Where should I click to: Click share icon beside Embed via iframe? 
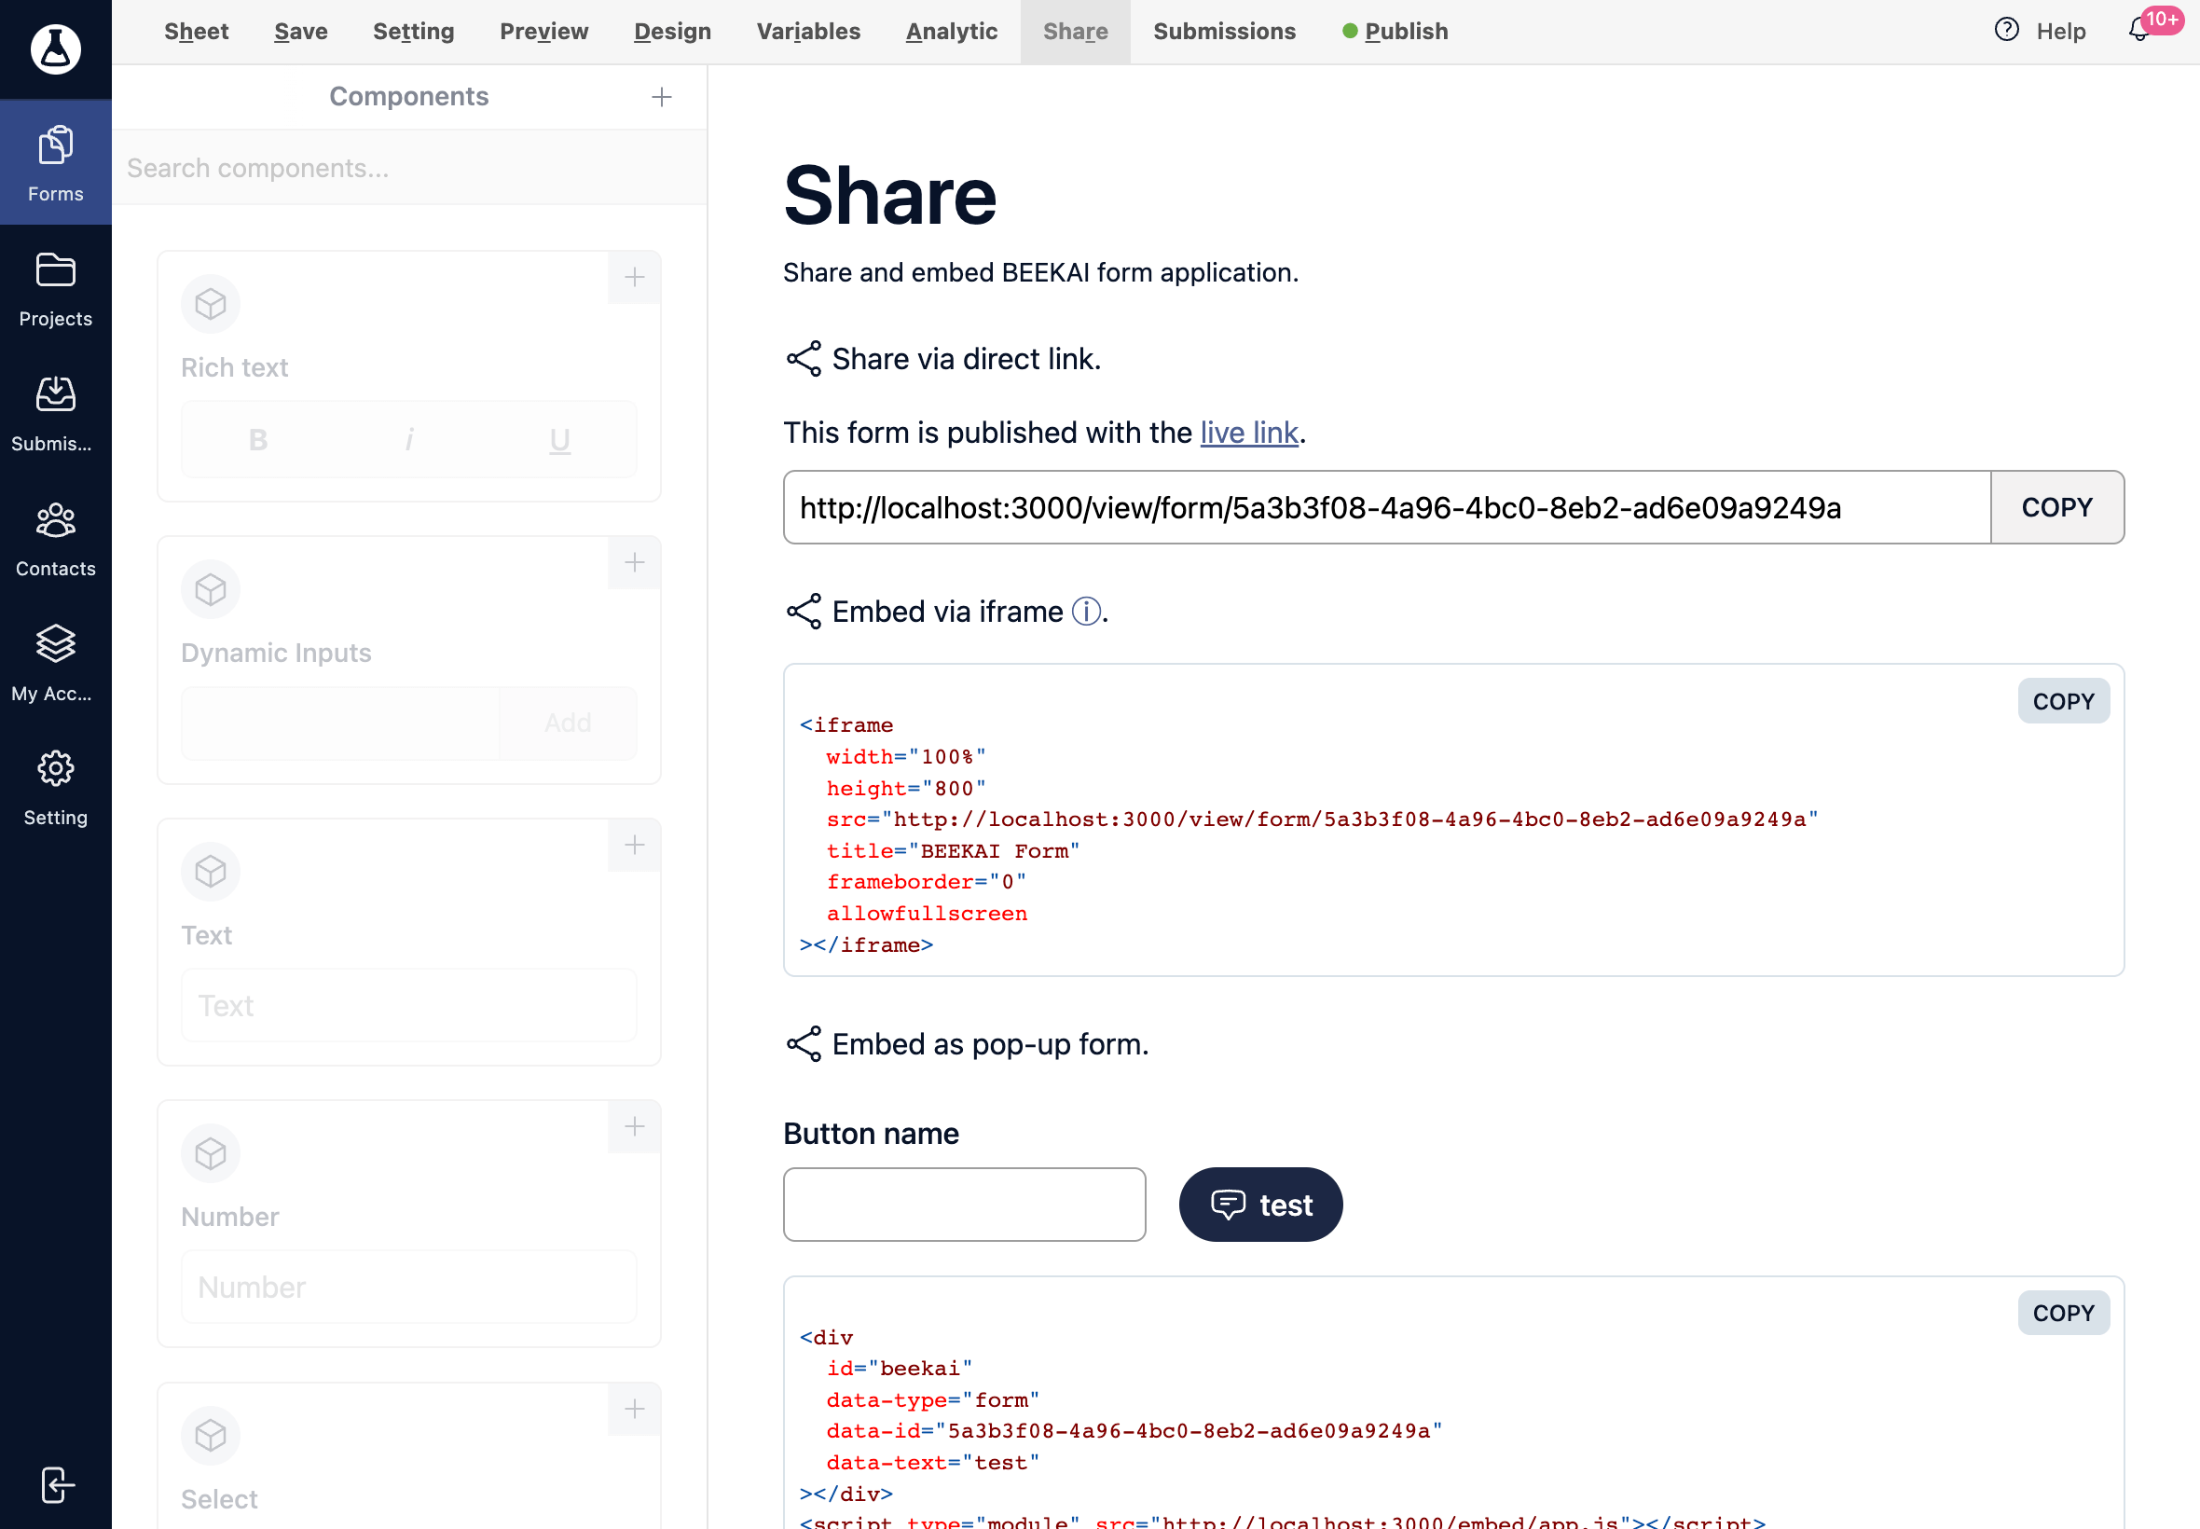[804, 613]
